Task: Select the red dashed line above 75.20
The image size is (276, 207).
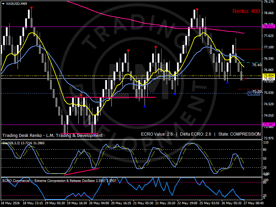Action: [250, 89]
